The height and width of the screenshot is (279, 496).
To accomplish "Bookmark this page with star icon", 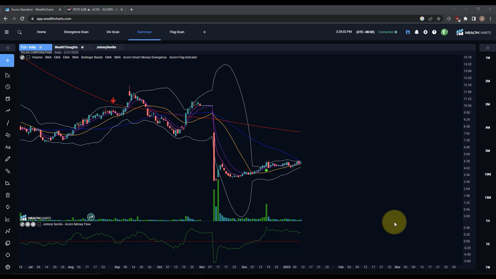I will coord(439,19).
